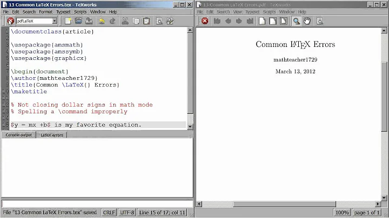
Task: Switch to the LaTeX errors tab
Action: 51,135
